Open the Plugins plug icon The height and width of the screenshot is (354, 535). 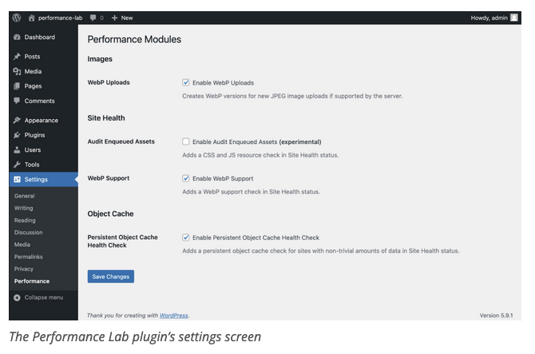click(17, 135)
